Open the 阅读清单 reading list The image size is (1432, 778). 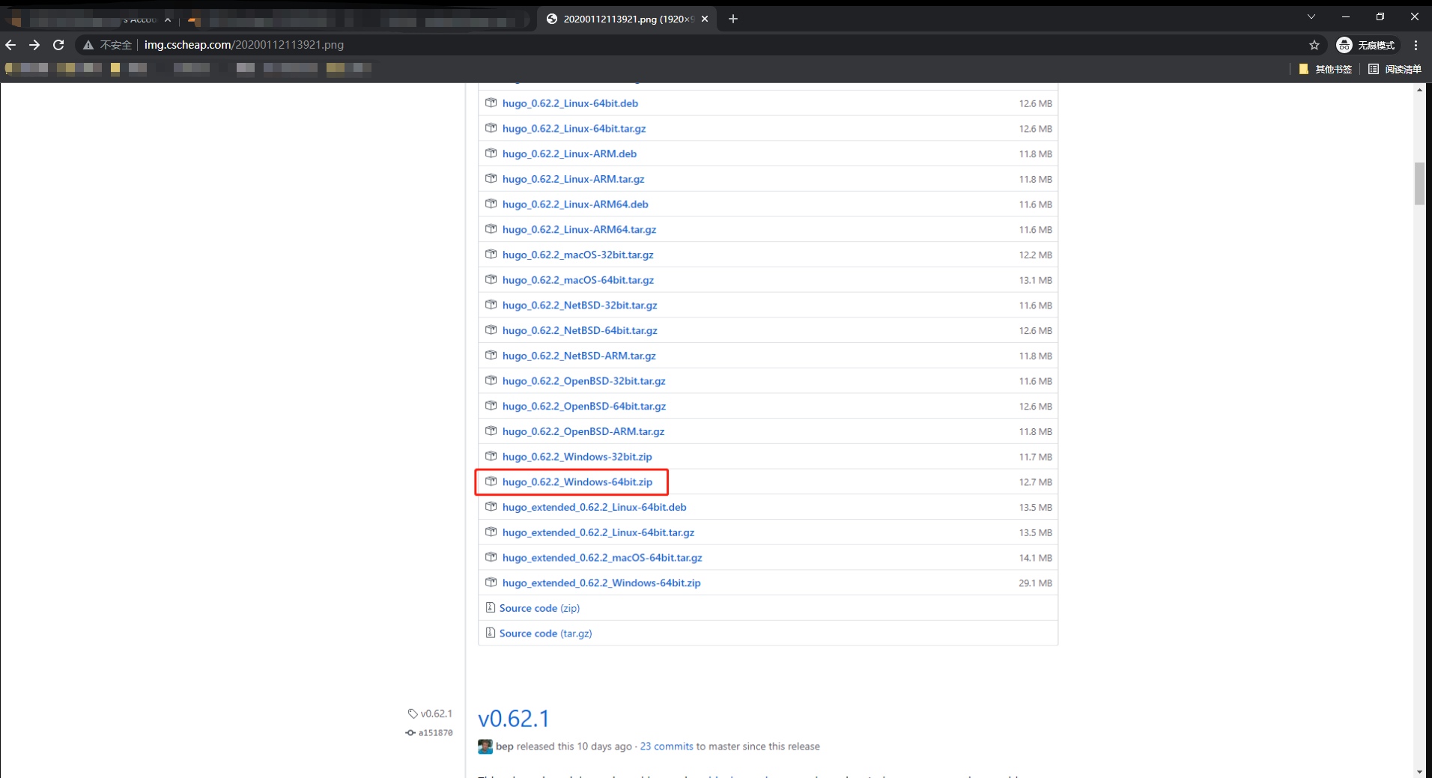tap(1395, 69)
